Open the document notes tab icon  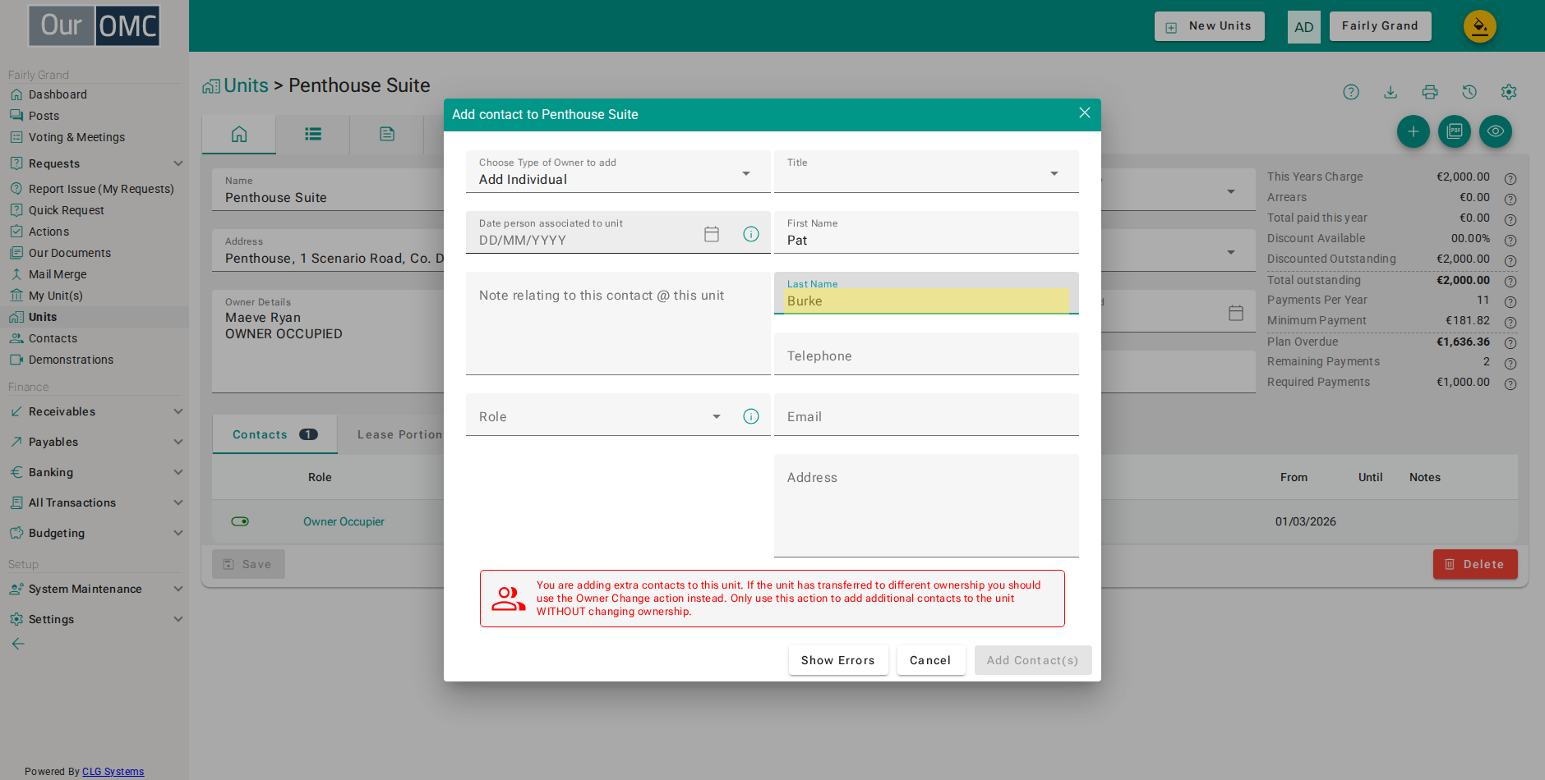point(387,134)
